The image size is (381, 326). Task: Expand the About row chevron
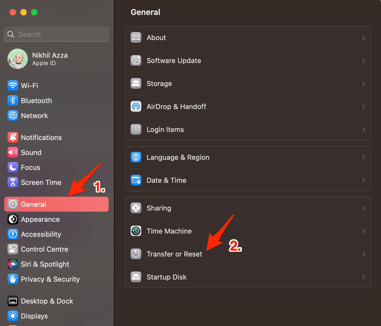pos(364,38)
